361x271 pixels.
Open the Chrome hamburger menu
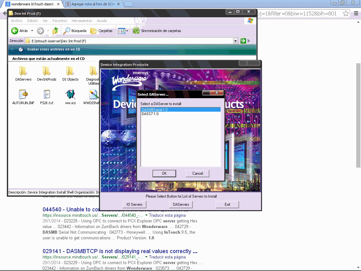[x=356, y=13]
